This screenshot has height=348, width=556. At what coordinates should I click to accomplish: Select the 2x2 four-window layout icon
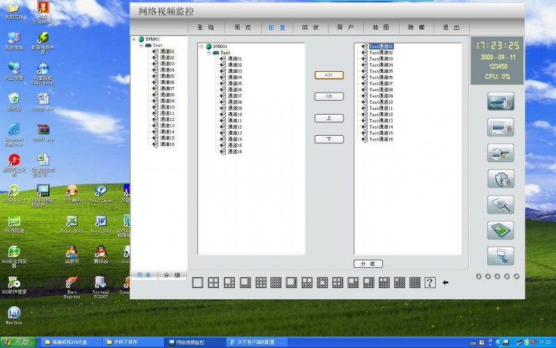(213, 283)
